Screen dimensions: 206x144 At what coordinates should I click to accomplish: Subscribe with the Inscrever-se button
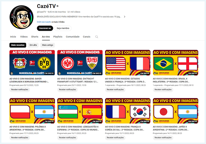[x=45, y=28]
